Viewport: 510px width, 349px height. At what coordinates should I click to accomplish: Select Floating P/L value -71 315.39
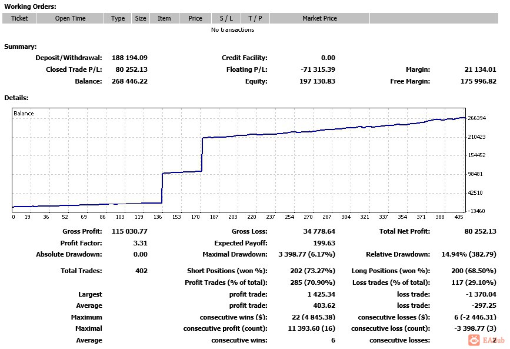318,69
